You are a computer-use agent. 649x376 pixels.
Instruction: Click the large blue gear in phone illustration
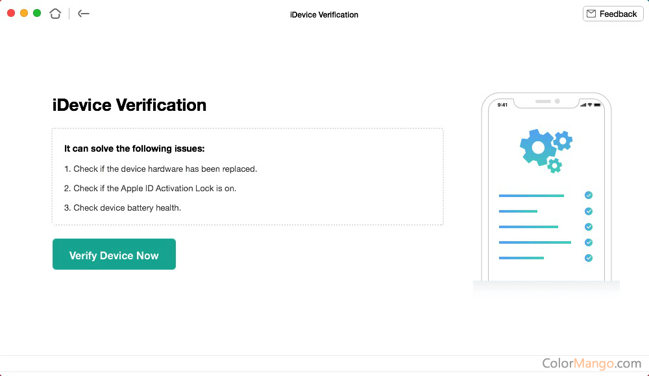coord(537,147)
